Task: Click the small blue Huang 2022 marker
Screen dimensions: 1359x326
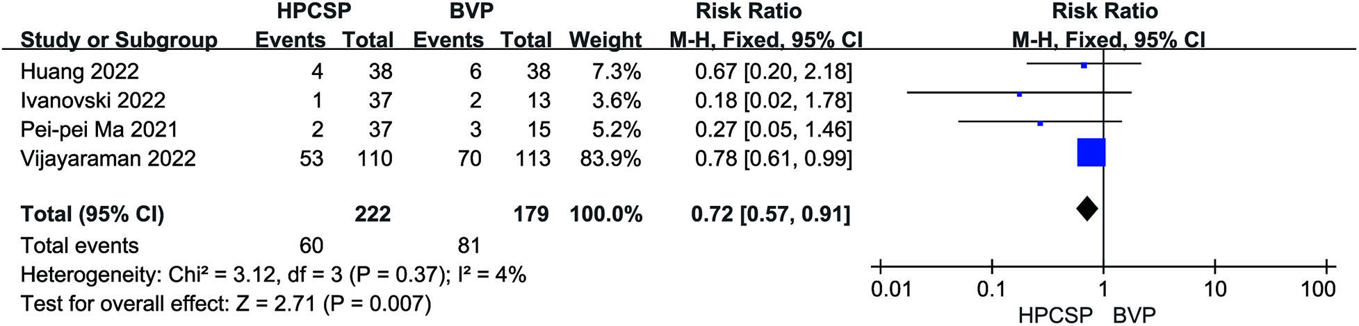Action: [x=1084, y=65]
